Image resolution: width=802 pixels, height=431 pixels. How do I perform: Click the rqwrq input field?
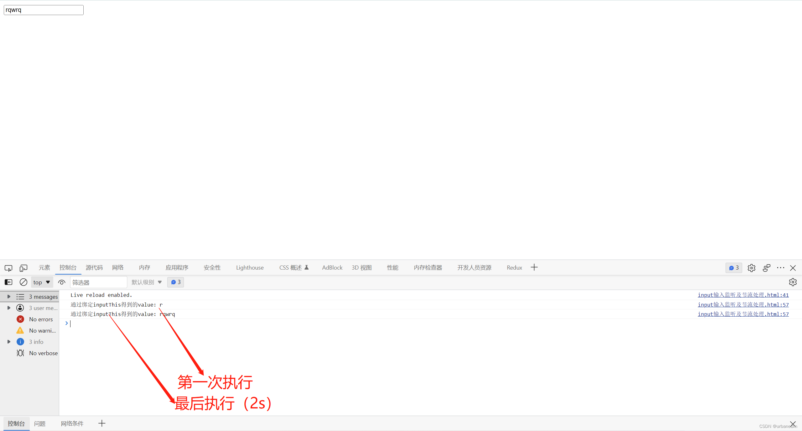[44, 9]
